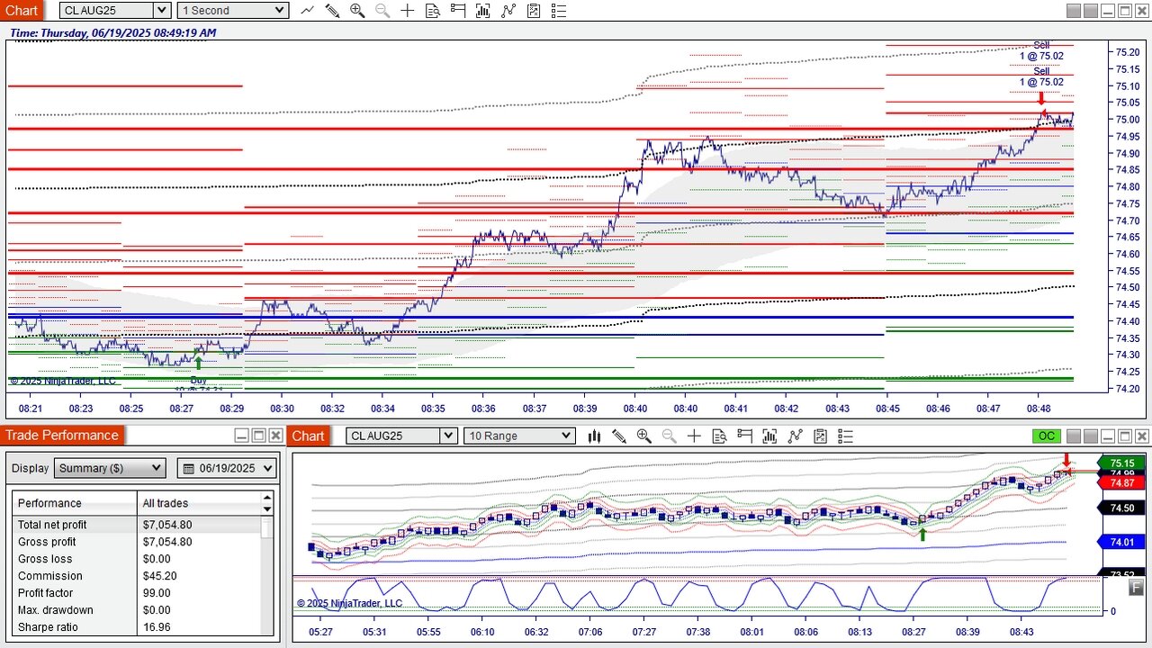Screen dimensions: 1152x648
Task: Expand CL AUG25 instrument dropdown in 10 Range chart
Action: pyautogui.click(x=447, y=436)
